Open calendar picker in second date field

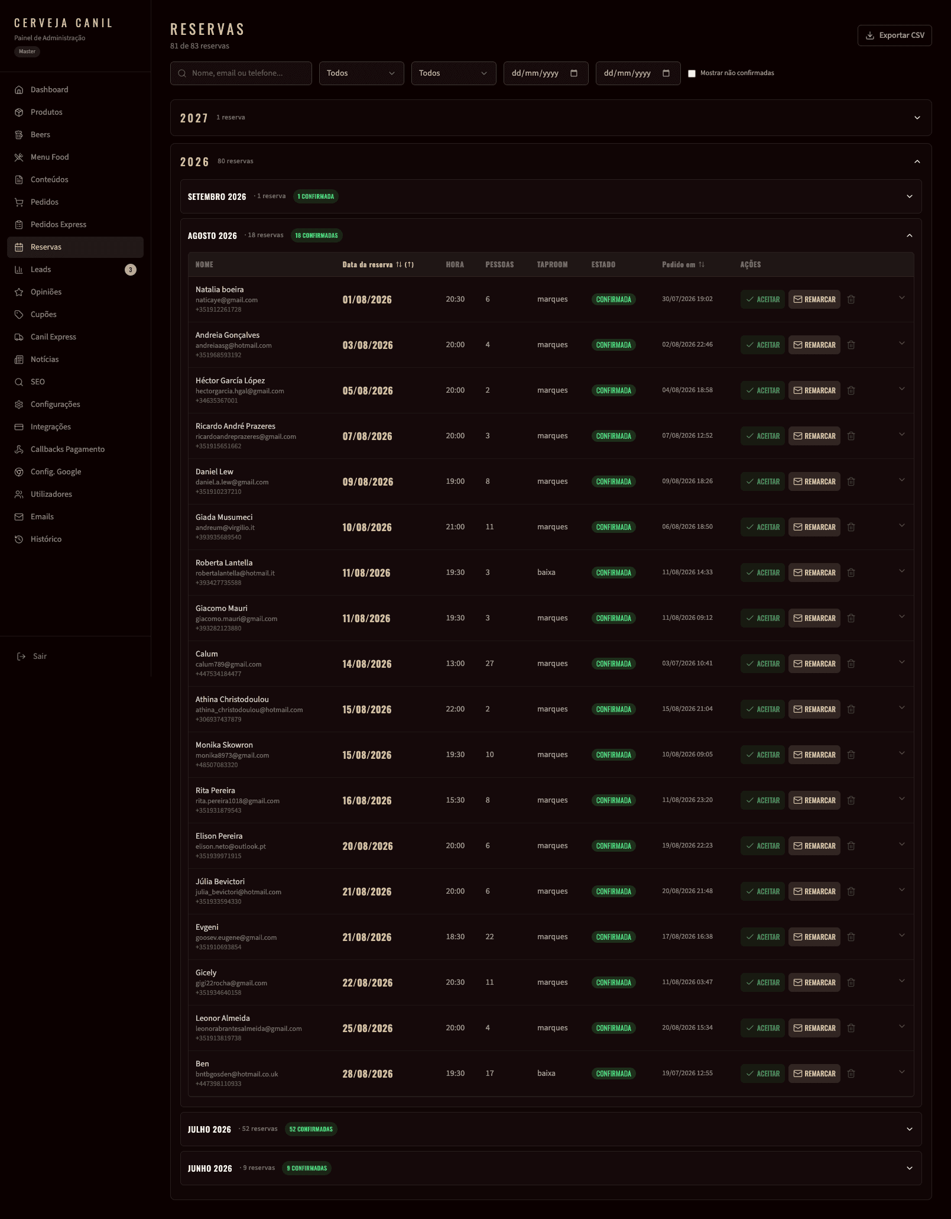(x=666, y=73)
